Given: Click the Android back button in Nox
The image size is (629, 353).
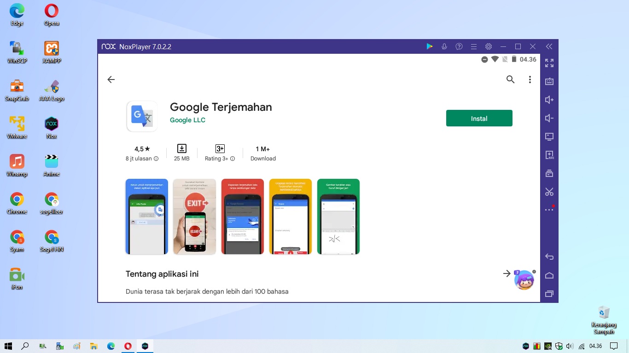Looking at the screenshot, I should click(549, 257).
